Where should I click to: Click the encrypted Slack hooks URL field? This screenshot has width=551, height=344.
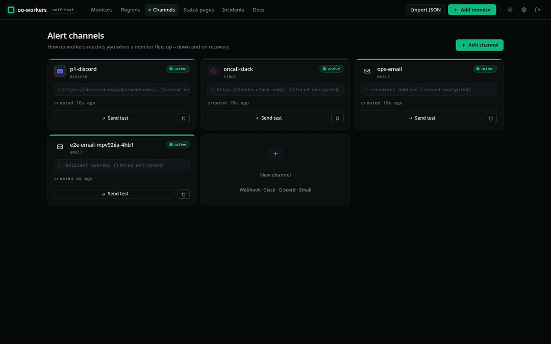click(275, 90)
